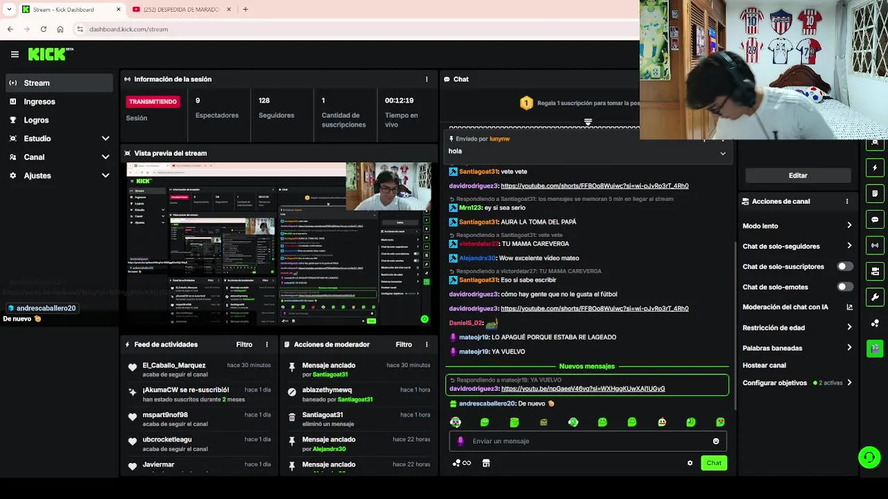Click the Editar button
Viewport: 888px width, 499px height.
pos(798,175)
